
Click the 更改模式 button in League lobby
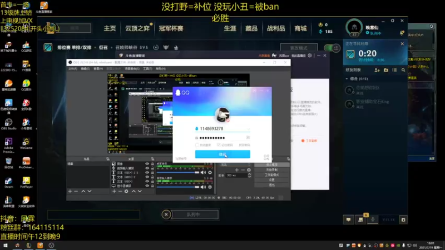click(299, 48)
